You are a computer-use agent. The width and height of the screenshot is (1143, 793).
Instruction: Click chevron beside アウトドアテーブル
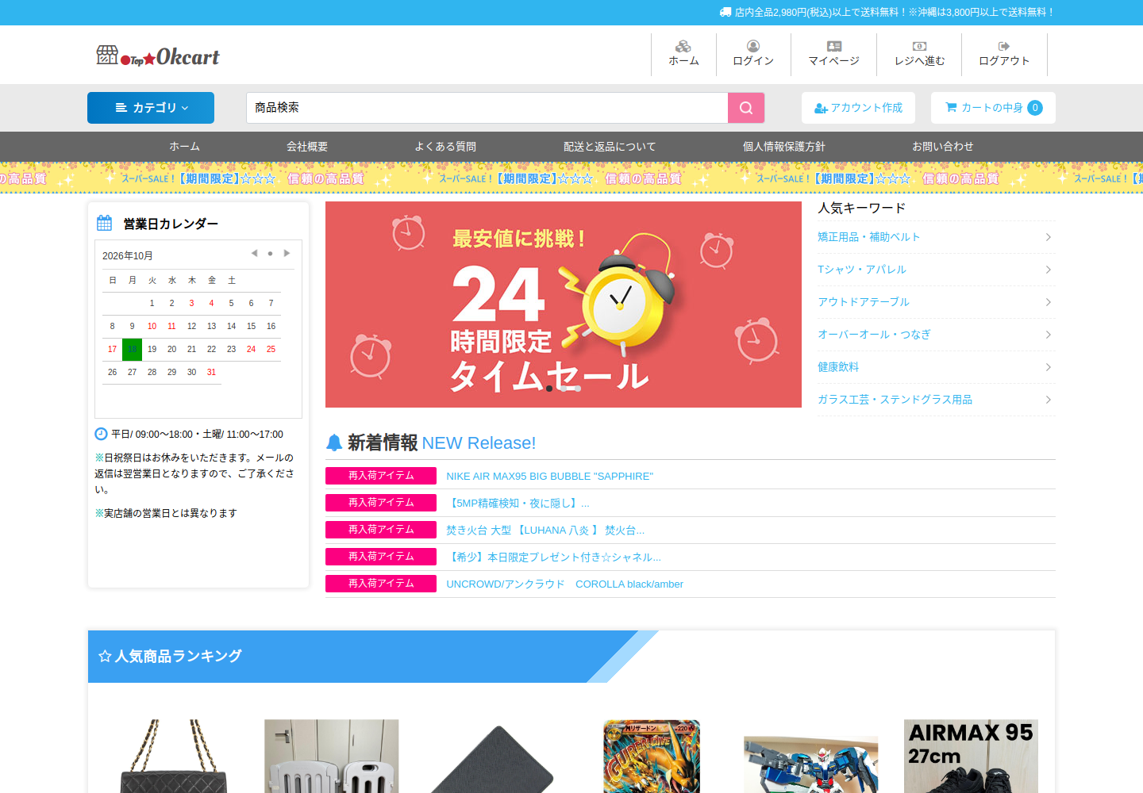point(1049,302)
